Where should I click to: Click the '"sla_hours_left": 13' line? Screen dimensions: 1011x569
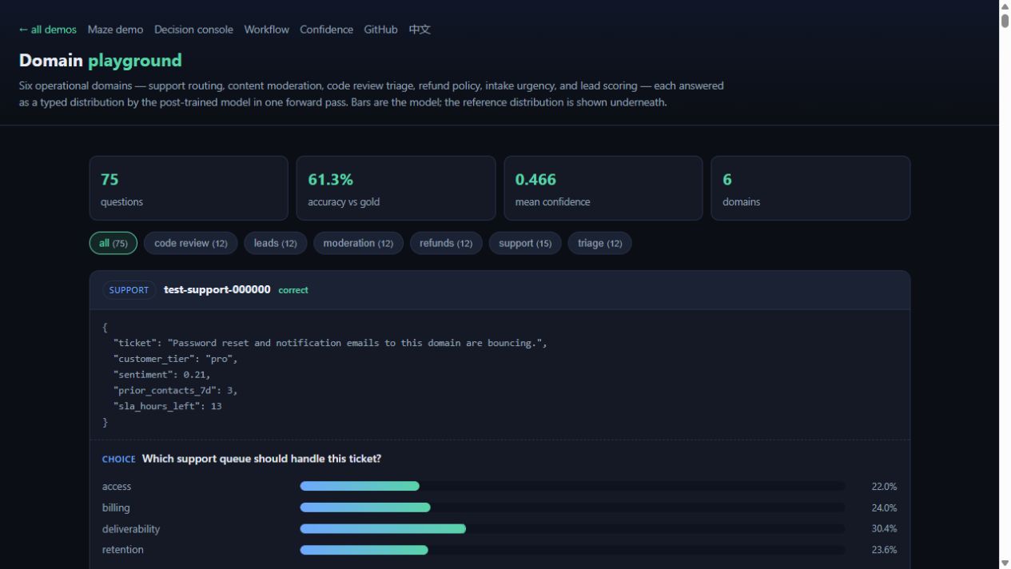tap(168, 406)
